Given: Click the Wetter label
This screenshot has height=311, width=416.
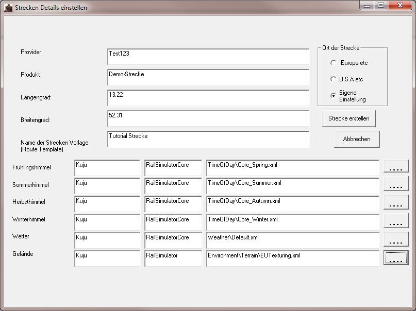Looking at the screenshot, I should click(x=21, y=236).
